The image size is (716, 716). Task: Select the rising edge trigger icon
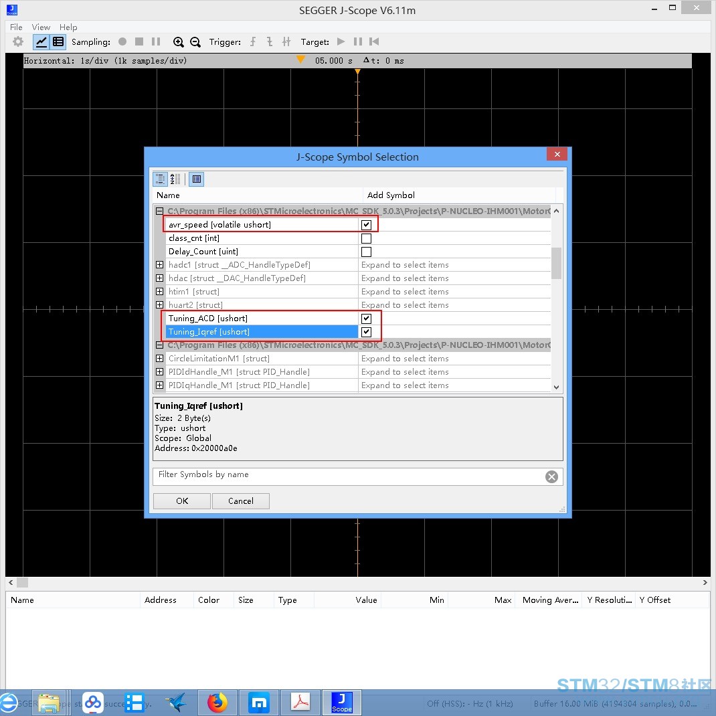point(253,42)
